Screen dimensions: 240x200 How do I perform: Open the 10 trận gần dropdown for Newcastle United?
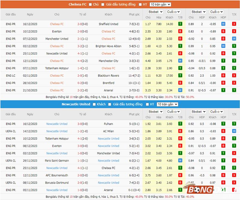click(167, 104)
